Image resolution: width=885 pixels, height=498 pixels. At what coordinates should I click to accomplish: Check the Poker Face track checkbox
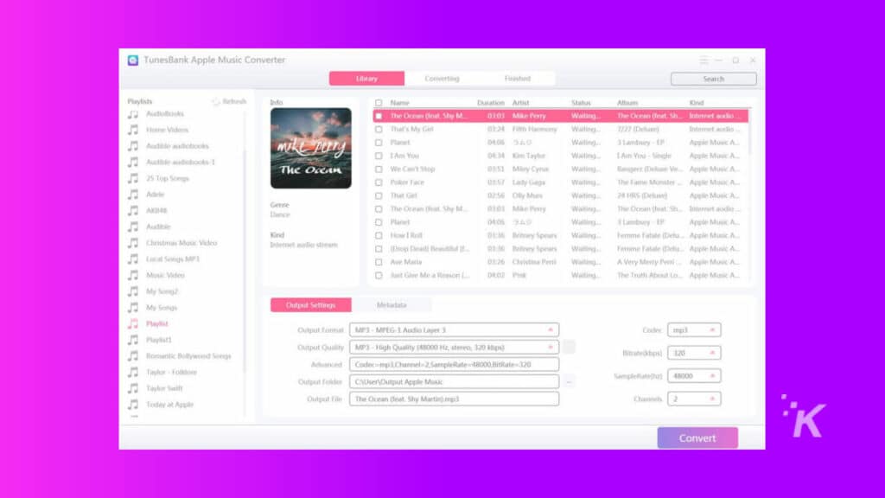379,182
